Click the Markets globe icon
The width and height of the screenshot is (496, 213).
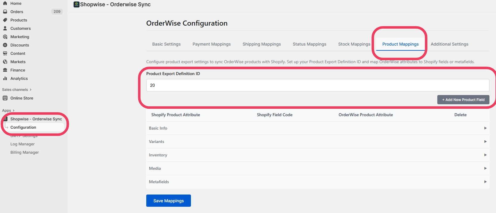click(5, 62)
